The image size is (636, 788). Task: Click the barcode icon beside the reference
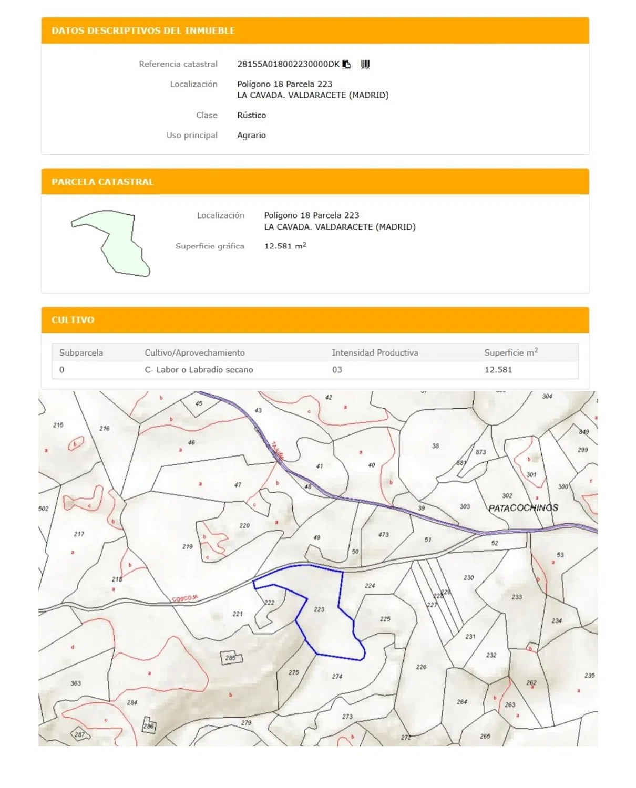(365, 64)
